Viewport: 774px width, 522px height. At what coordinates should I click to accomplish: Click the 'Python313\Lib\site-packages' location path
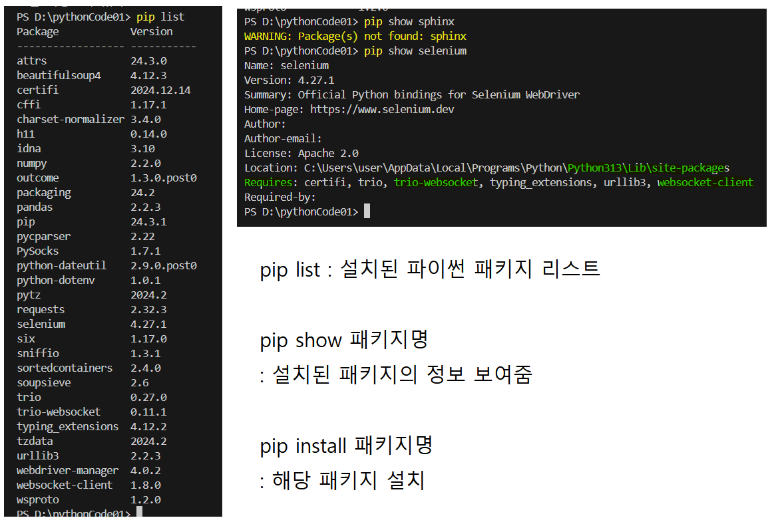click(648, 168)
